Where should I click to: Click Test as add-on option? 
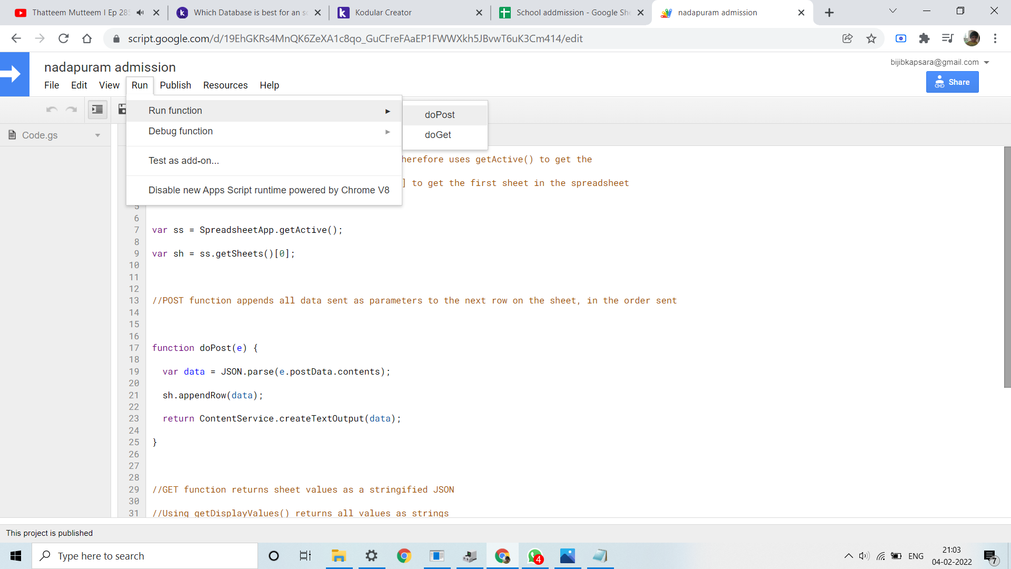[x=184, y=161]
